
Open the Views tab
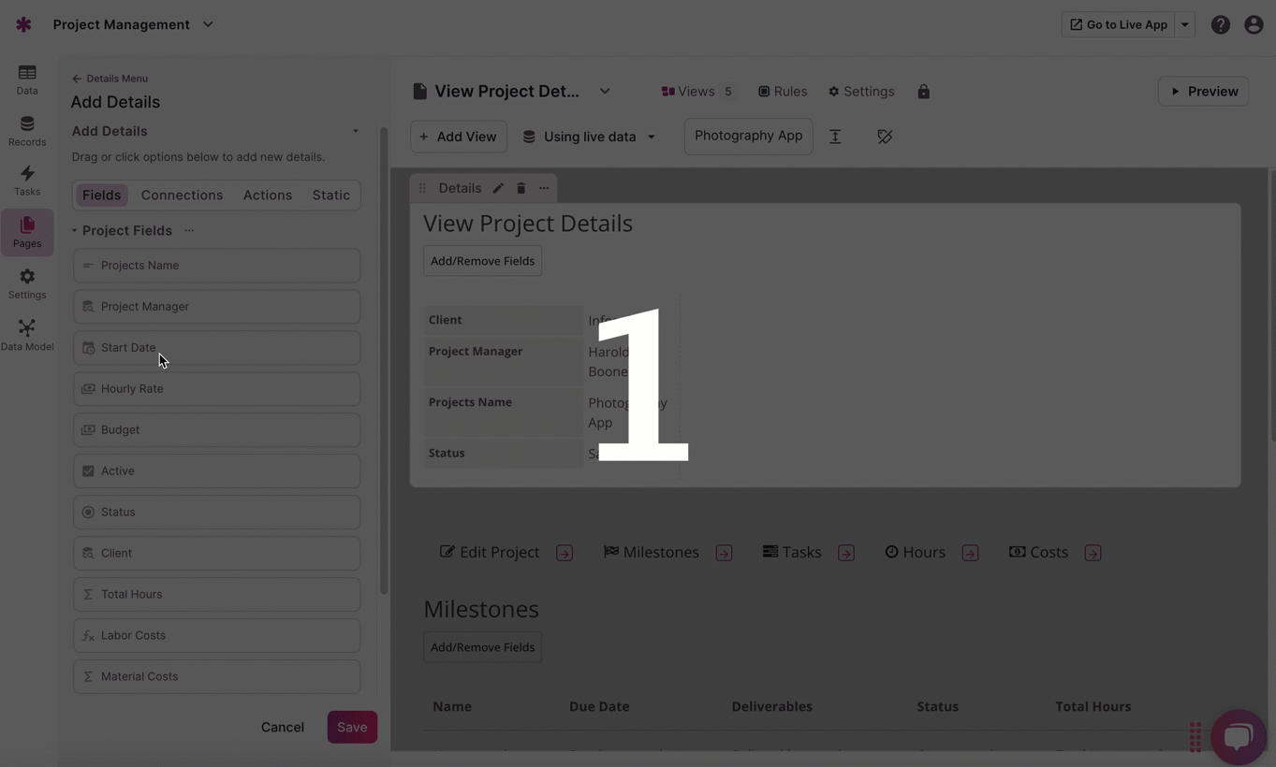697,92
